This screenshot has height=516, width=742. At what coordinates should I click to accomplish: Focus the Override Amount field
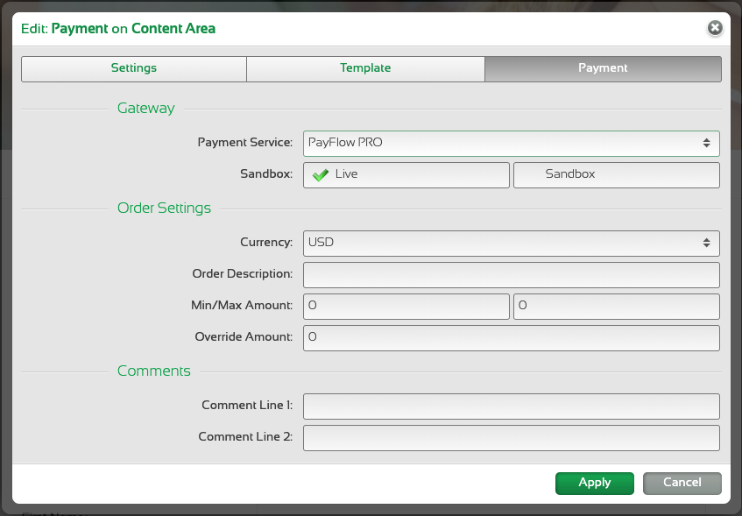511,338
